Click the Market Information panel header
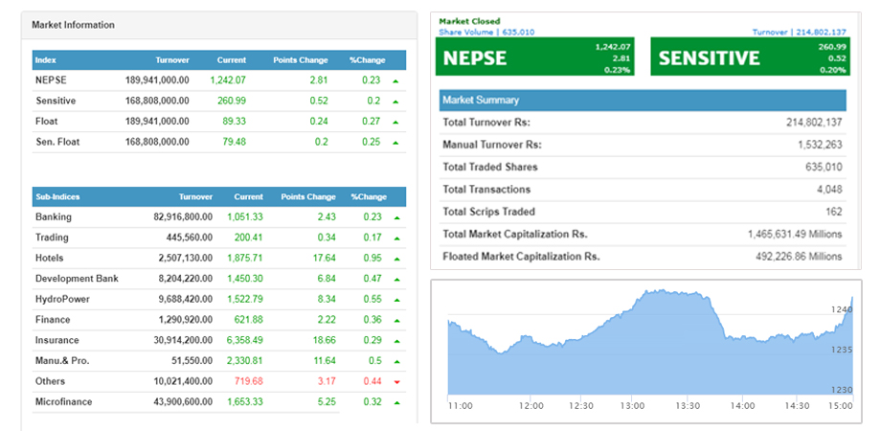 pos(219,25)
